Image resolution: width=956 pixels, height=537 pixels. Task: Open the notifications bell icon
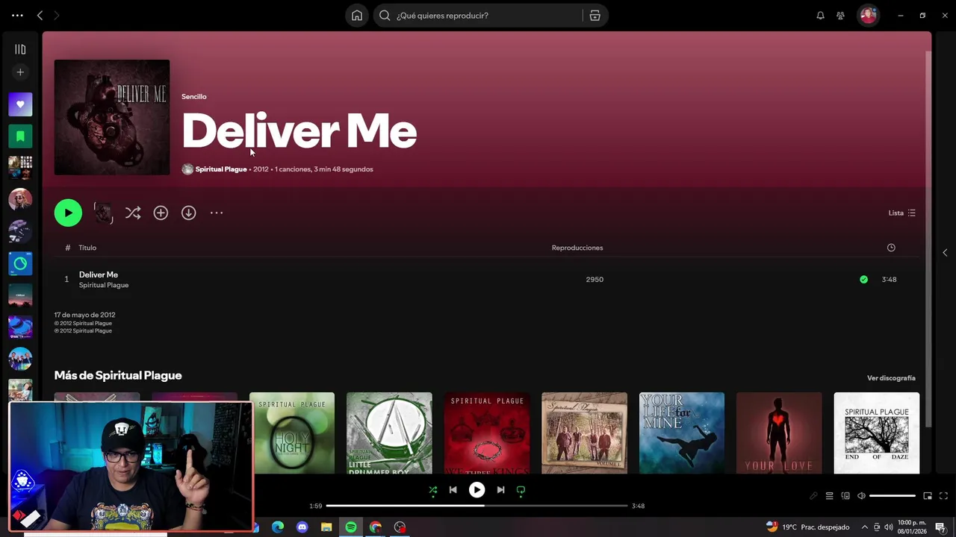[x=820, y=16]
